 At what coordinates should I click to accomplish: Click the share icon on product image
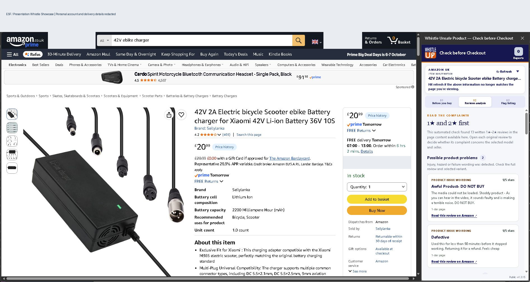coord(169,115)
